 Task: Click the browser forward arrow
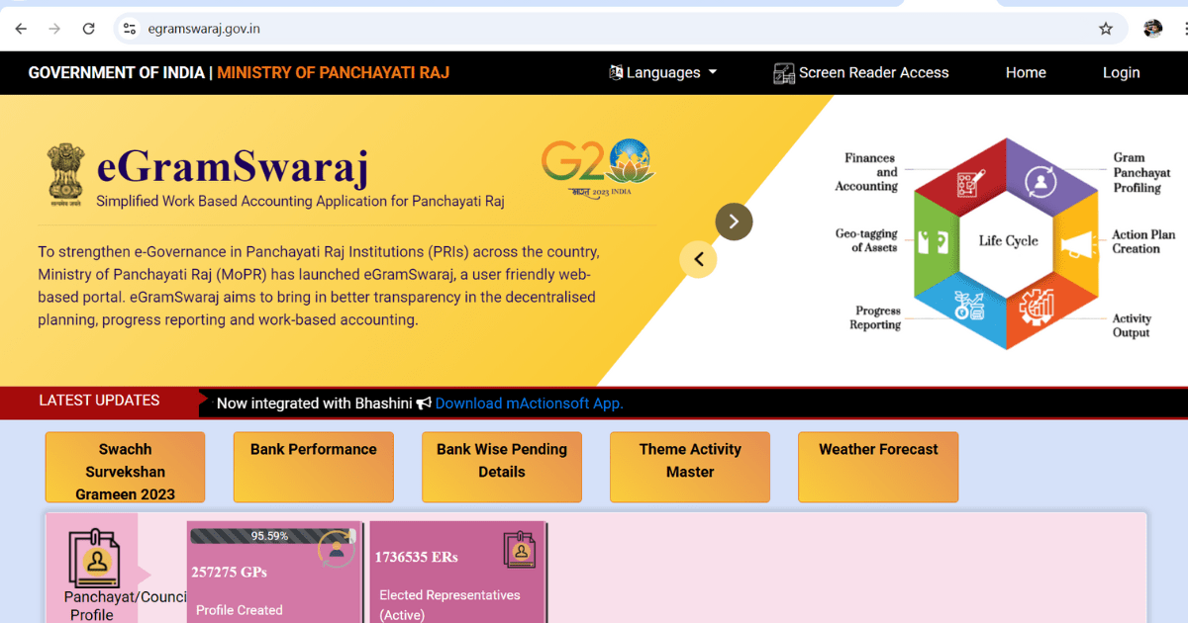click(54, 29)
